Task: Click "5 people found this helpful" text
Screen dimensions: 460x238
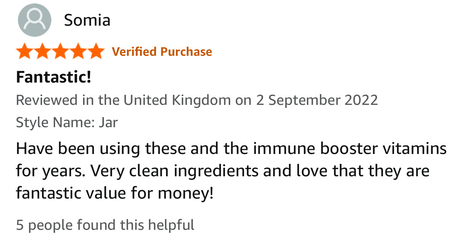Action: tap(105, 225)
